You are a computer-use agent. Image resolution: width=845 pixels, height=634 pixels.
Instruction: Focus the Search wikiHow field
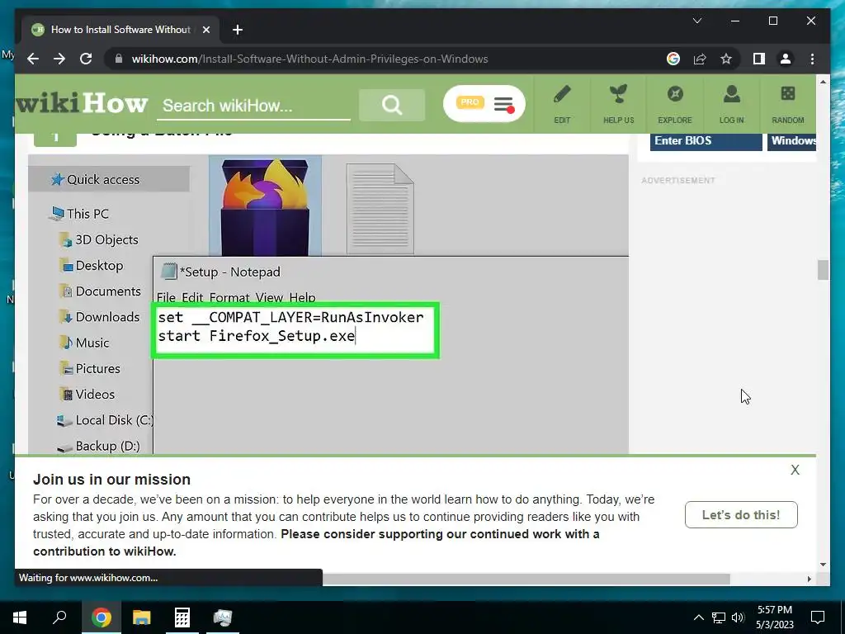(x=253, y=106)
